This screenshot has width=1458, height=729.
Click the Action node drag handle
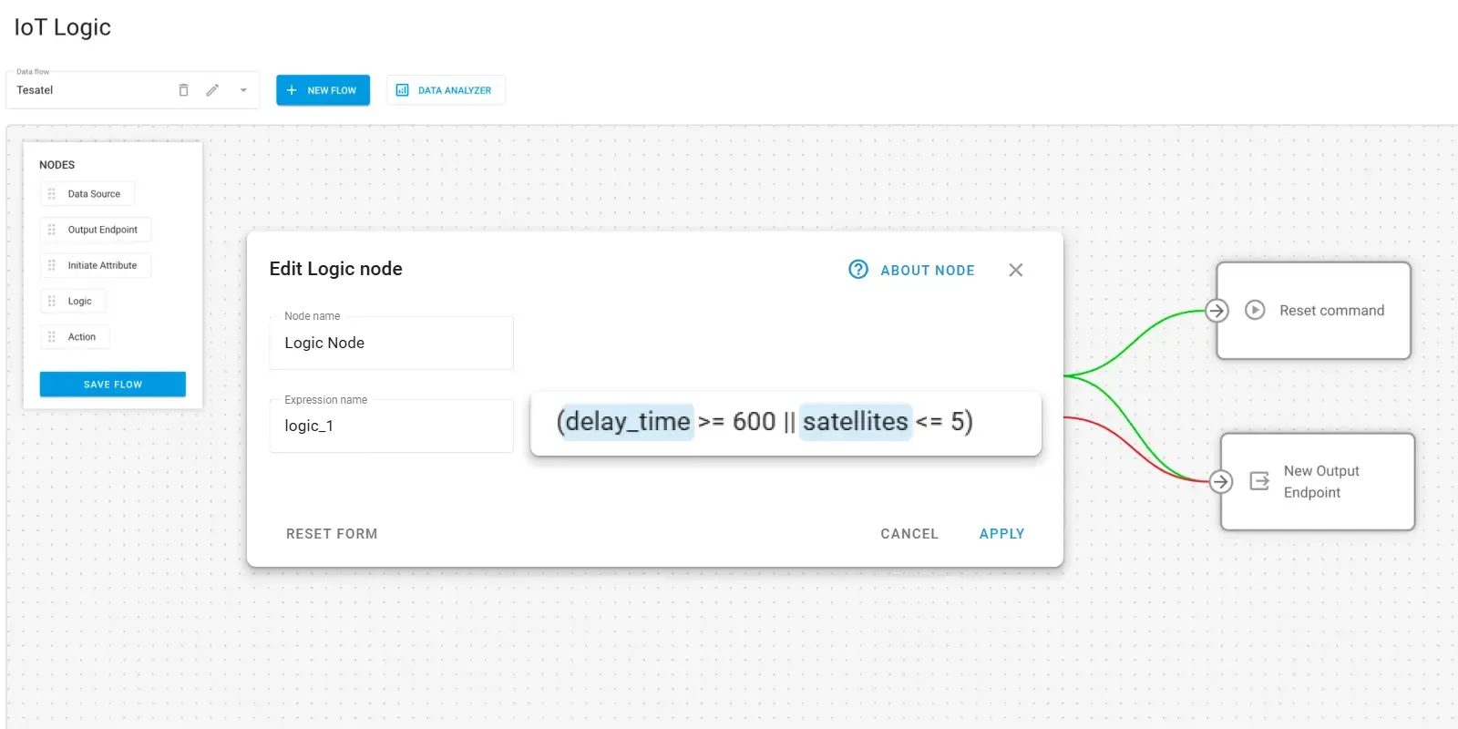point(52,336)
